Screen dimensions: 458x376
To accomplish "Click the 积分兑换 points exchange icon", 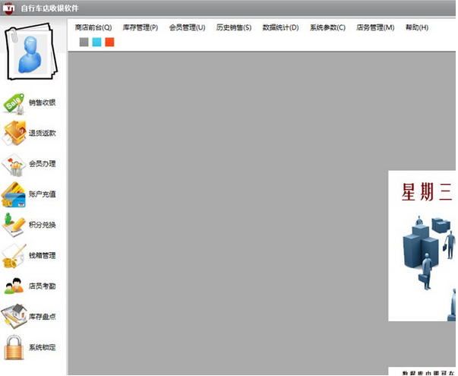I will coord(14,225).
